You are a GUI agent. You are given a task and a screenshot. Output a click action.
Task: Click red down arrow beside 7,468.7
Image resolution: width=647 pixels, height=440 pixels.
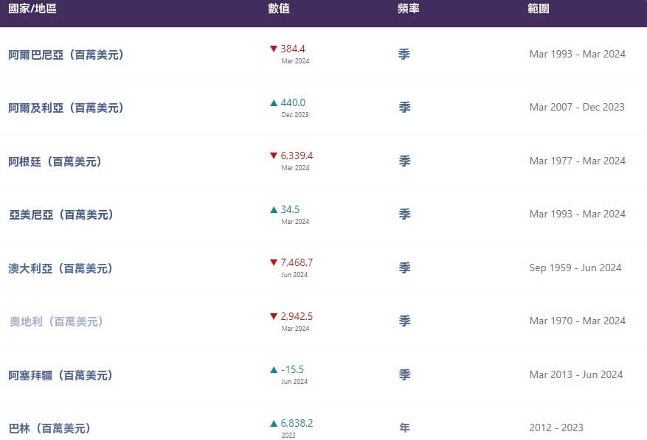(x=273, y=262)
